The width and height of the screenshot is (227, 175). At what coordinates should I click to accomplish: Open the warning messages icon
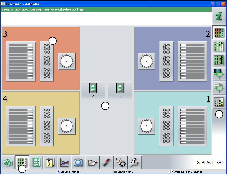coord(50,162)
